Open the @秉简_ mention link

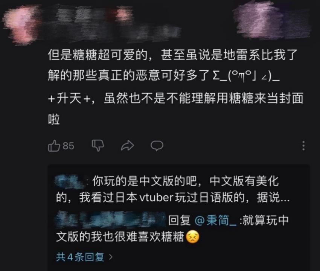tap(215, 220)
